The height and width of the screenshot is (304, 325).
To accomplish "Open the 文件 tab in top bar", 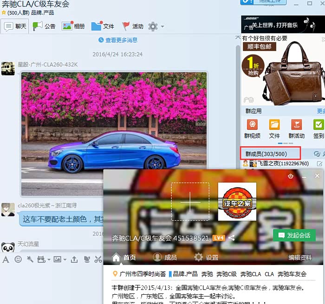I will pos(103,26).
